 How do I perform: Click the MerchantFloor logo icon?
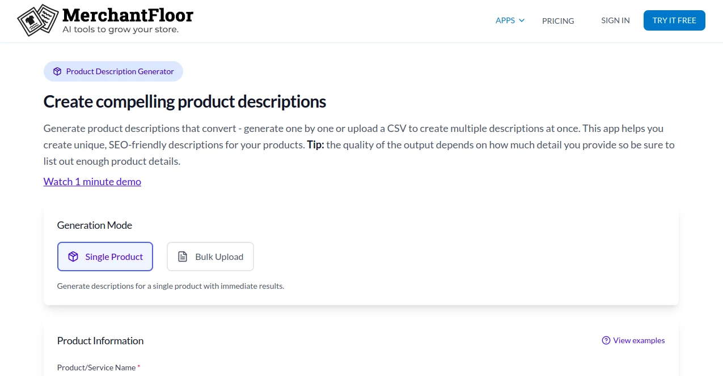pos(37,19)
